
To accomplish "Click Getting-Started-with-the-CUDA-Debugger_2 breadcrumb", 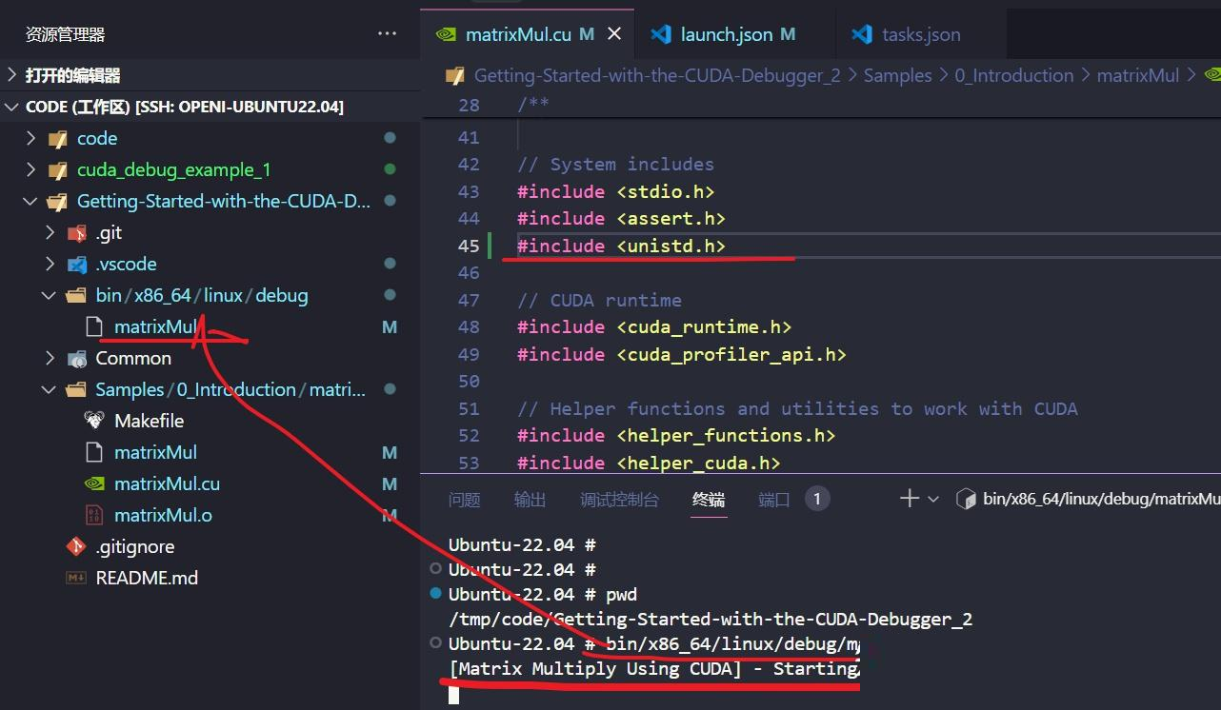I will coord(657,75).
